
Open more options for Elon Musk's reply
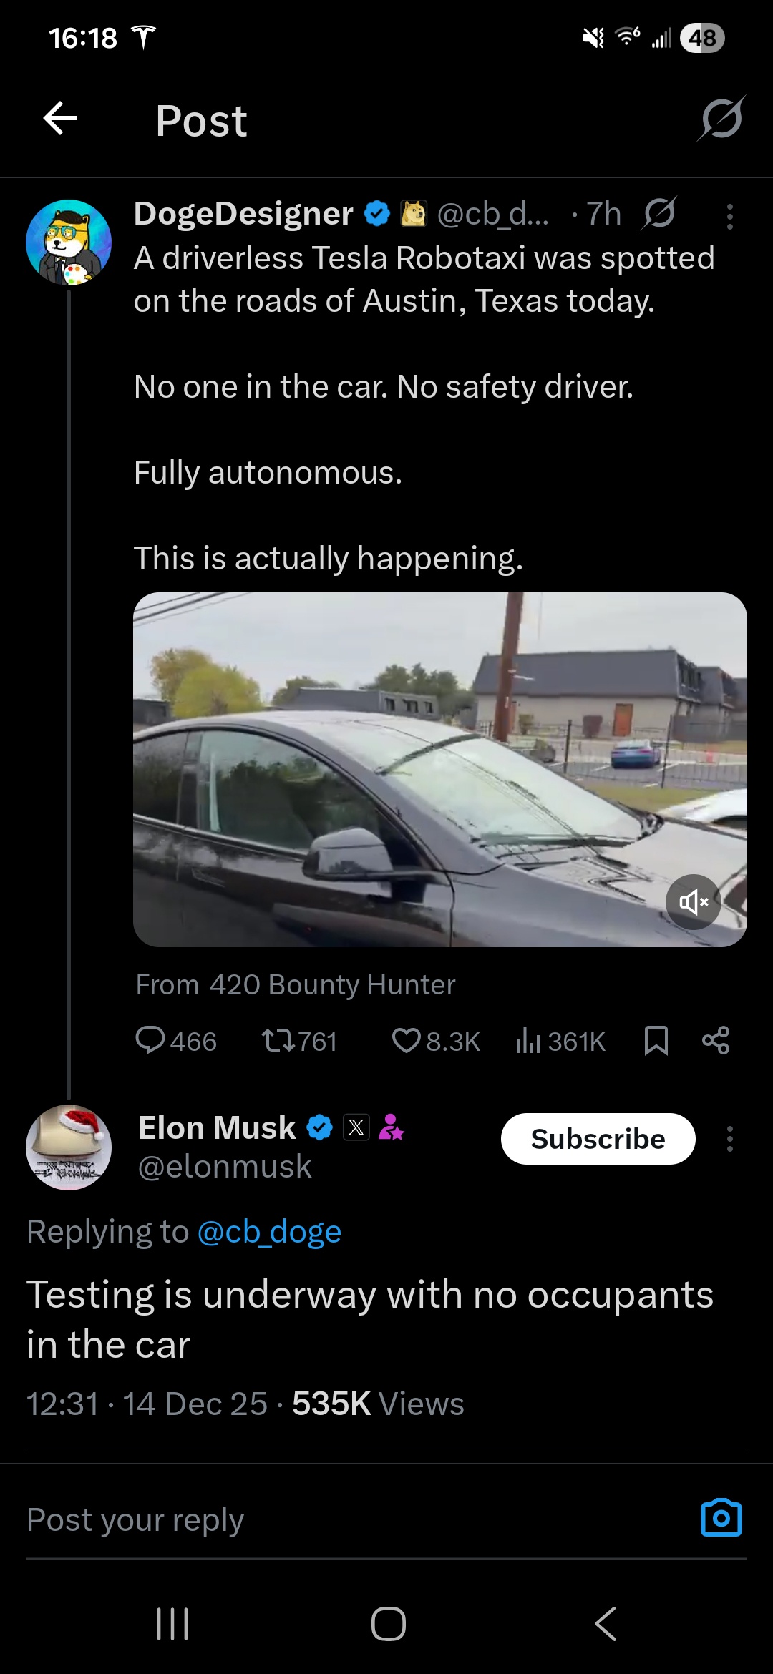(x=729, y=1138)
